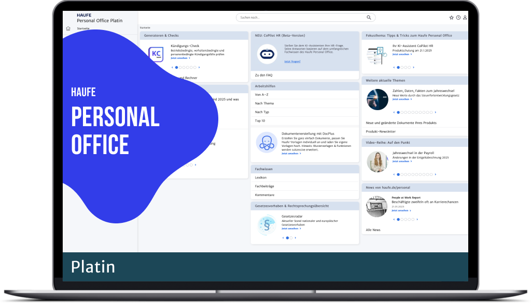Click the 'Kündigungs-Check' title

point(185,46)
